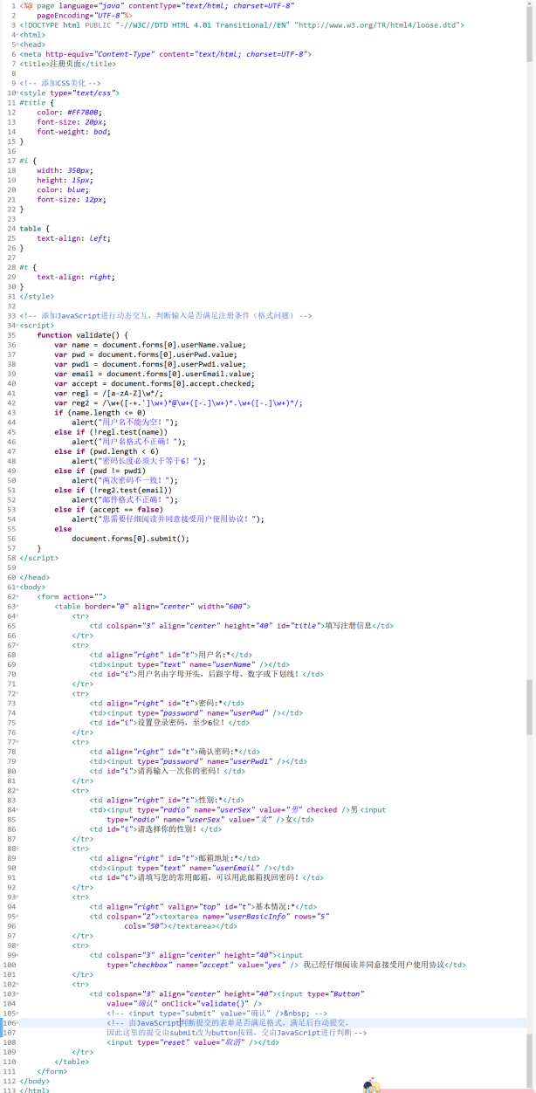Click the onClick="validate()" line

184,1004
